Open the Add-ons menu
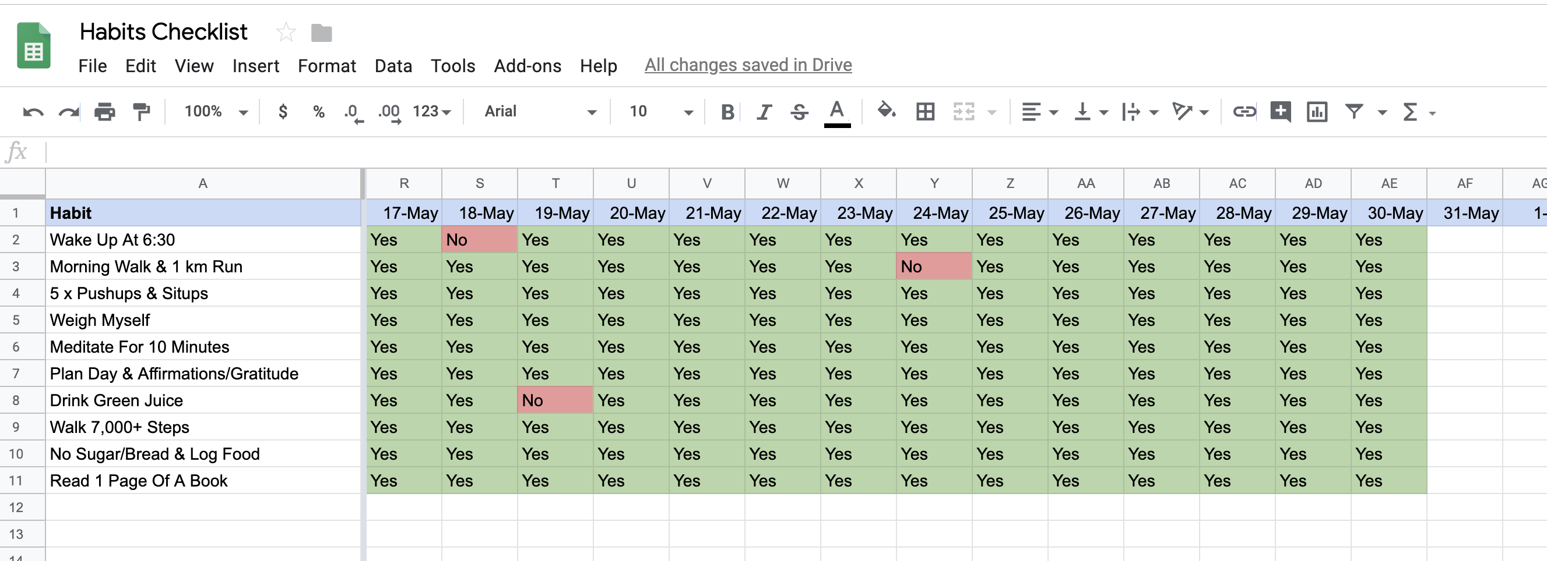 click(528, 66)
